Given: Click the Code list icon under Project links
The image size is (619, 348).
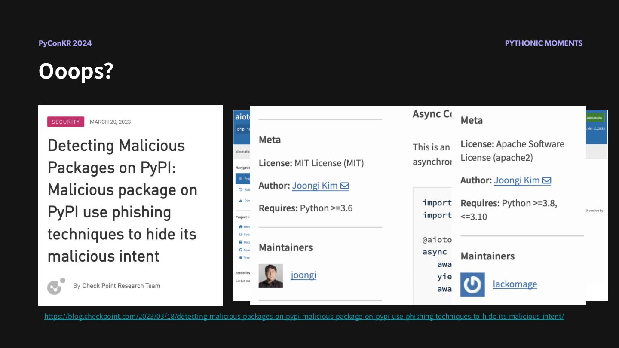Looking at the screenshot, I should point(241,234).
